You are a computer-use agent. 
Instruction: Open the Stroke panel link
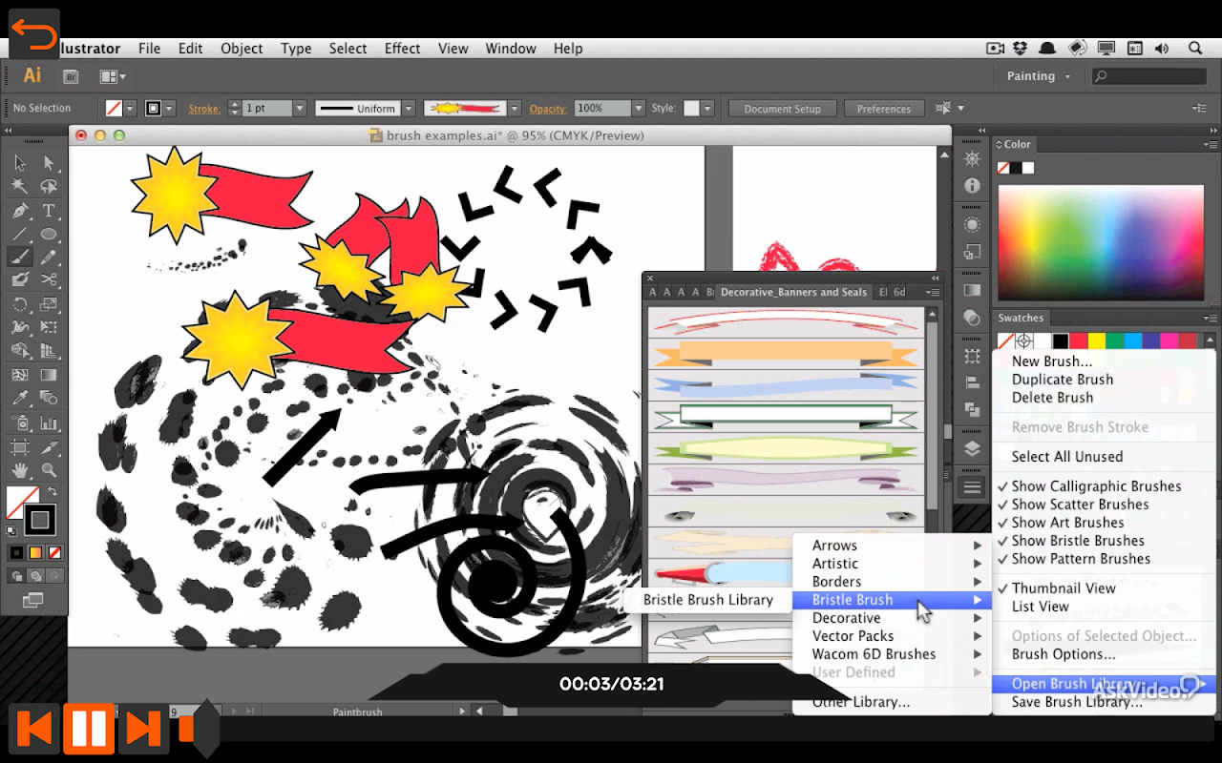(203, 109)
